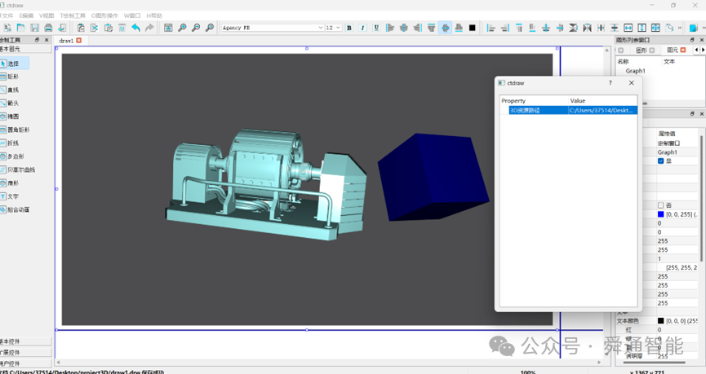Click the Cut scissors toolbar icon

(x=95, y=28)
